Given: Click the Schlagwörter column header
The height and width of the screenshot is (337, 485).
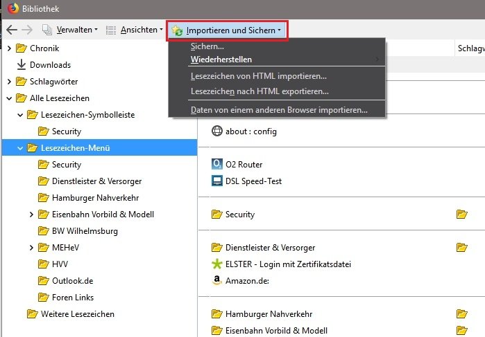Looking at the screenshot, I should click(x=470, y=48).
